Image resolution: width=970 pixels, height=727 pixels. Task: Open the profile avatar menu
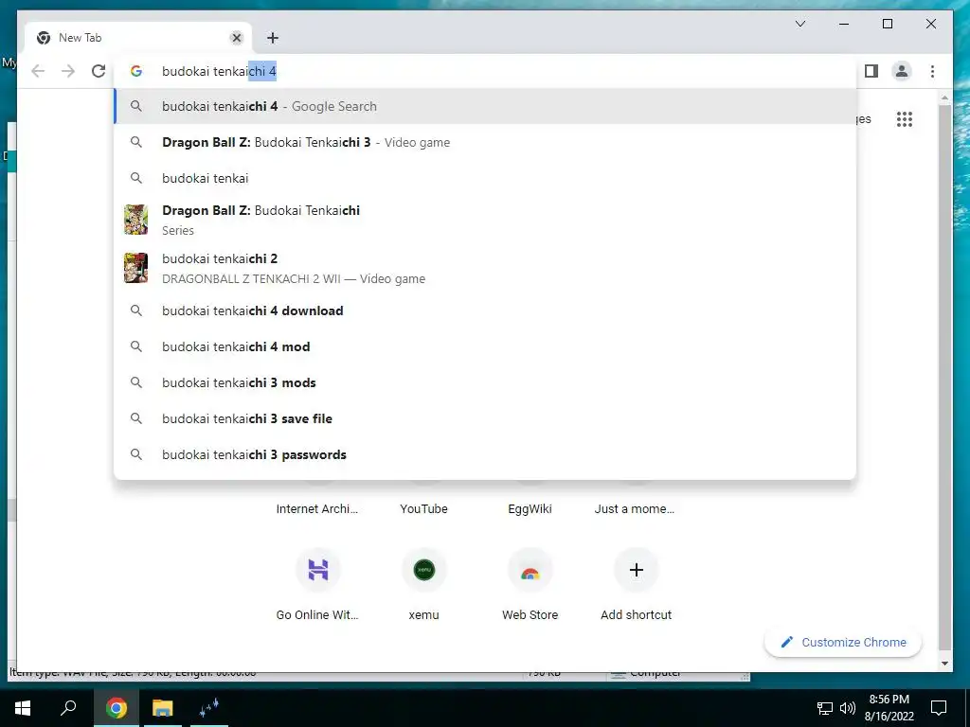[902, 71]
